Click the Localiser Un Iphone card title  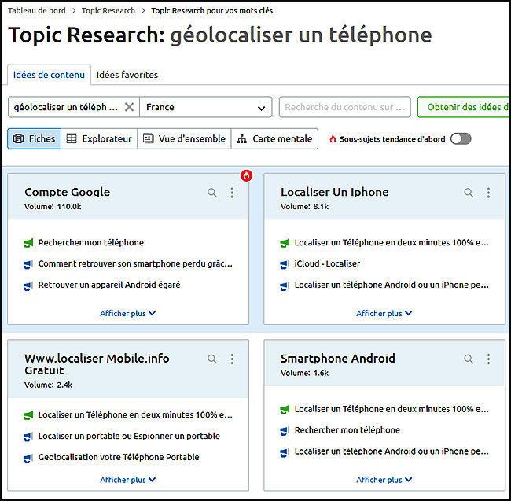(x=335, y=192)
